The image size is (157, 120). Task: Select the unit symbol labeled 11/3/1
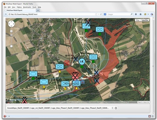76,83
